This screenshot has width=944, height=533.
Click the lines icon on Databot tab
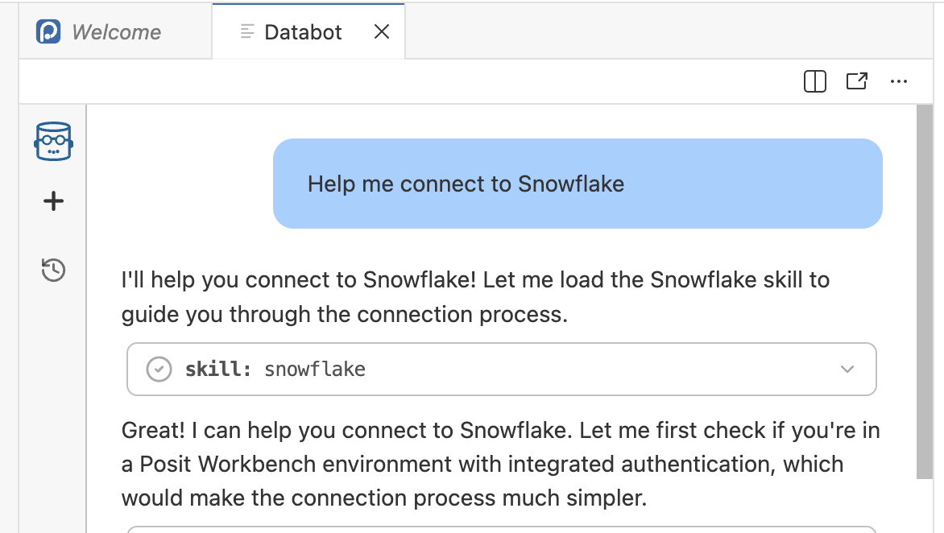[x=247, y=32]
